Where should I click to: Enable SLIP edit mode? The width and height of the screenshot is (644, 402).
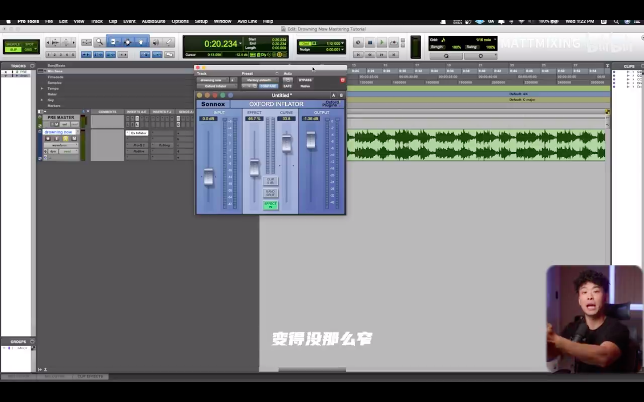(x=13, y=50)
